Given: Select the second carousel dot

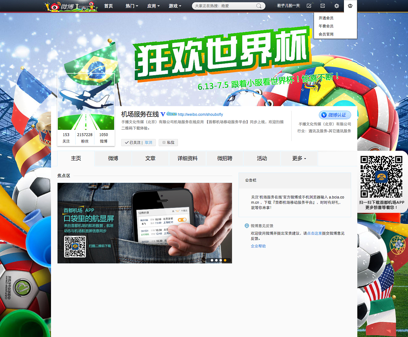Looking at the screenshot, I should click(x=216, y=260).
